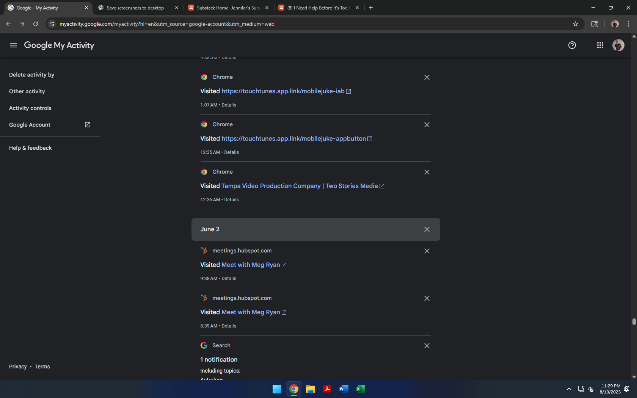Image resolution: width=637 pixels, height=398 pixels.
Task: Open a new browser tab
Action: [x=371, y=8]
